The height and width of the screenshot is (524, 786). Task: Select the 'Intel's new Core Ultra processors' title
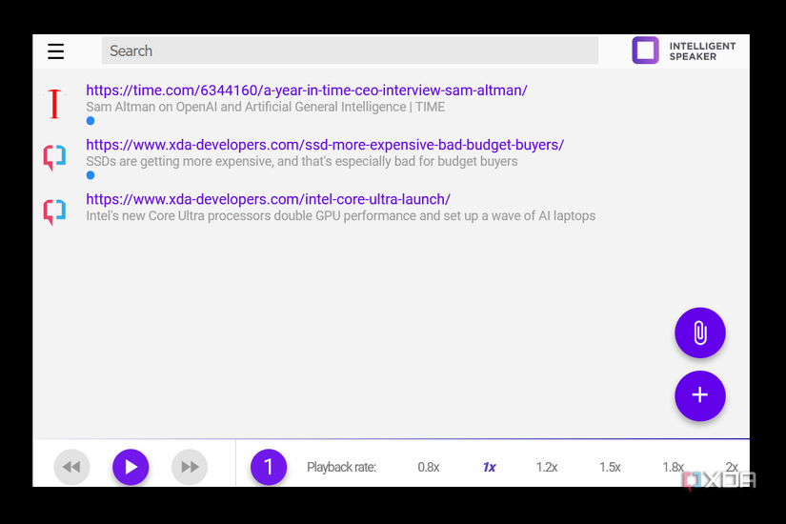(x=341, y=216)
